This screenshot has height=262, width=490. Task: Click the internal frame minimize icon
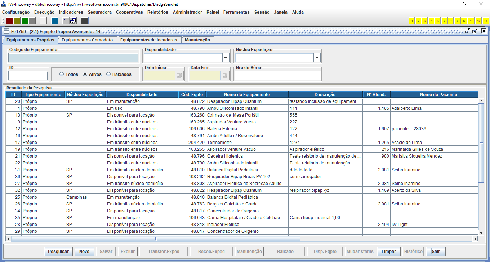click(x=467, y=31)
